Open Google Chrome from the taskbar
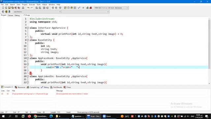The height and width of the screenshot is (119, 211). coord(40,116)
